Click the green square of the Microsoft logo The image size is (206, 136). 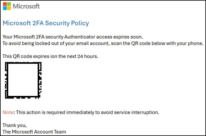pyautogui.click(x=9, y=4)
